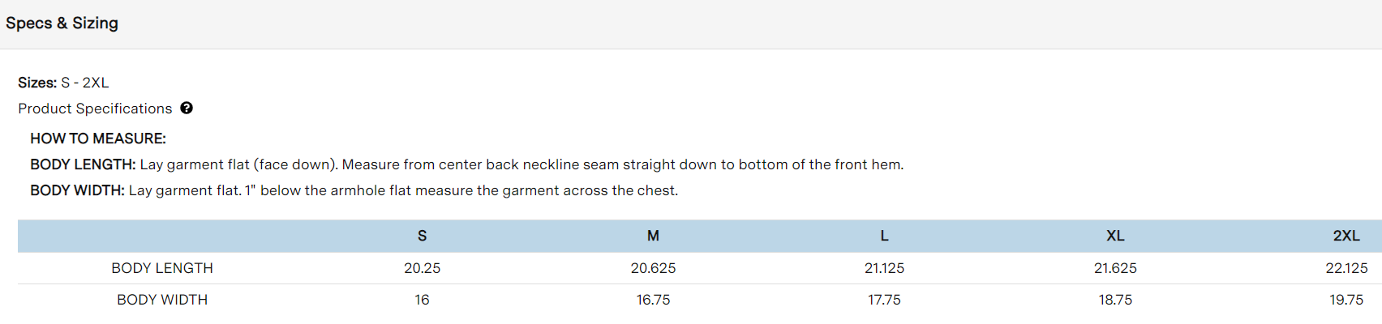Click the 20.625 body length value

653,268
